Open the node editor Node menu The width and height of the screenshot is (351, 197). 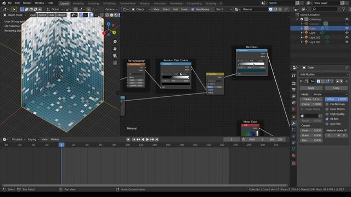click(x=184, y=9)
